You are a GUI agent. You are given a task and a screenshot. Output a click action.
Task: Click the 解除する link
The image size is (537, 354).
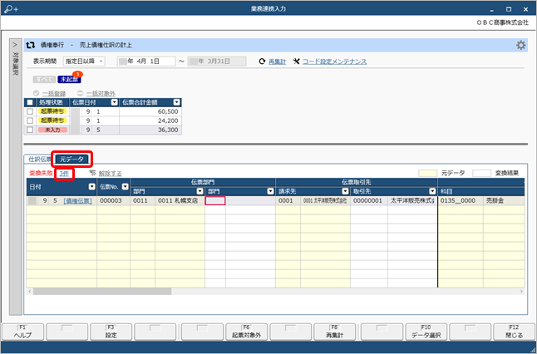(x=111, y=174)
